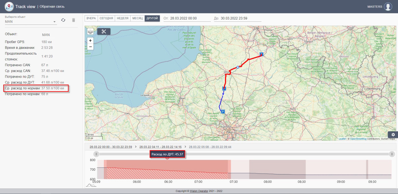Open map settings gear
Viewport: 398px width, 194px height.
393,134
